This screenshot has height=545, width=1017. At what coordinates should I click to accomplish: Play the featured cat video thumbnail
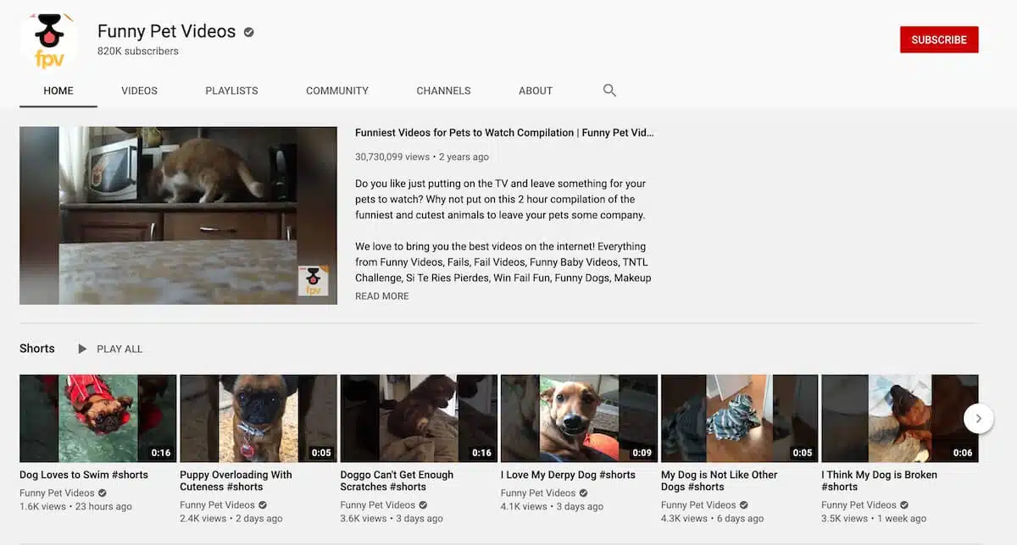tap(178, 216)
